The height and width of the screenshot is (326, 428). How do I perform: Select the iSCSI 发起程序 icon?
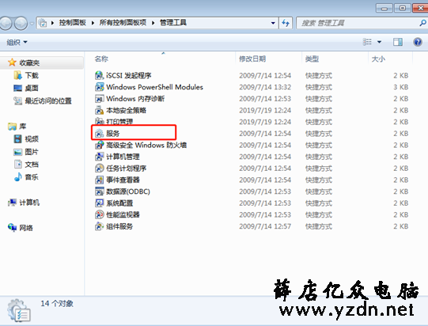99,75
